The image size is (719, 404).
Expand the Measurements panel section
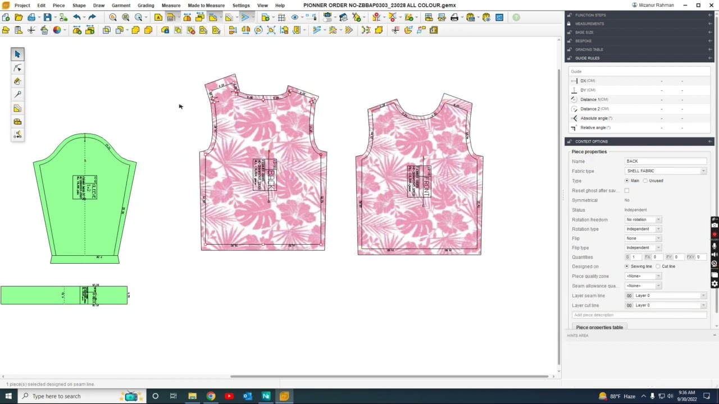pyautogui.click(x=639, y=24)
